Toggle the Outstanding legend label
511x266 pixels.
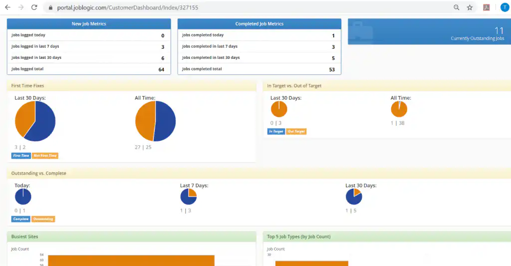(43, 219)
